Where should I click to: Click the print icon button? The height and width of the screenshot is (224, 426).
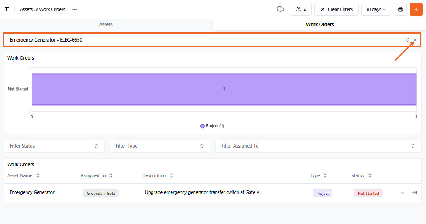click(x=400, y=9)
